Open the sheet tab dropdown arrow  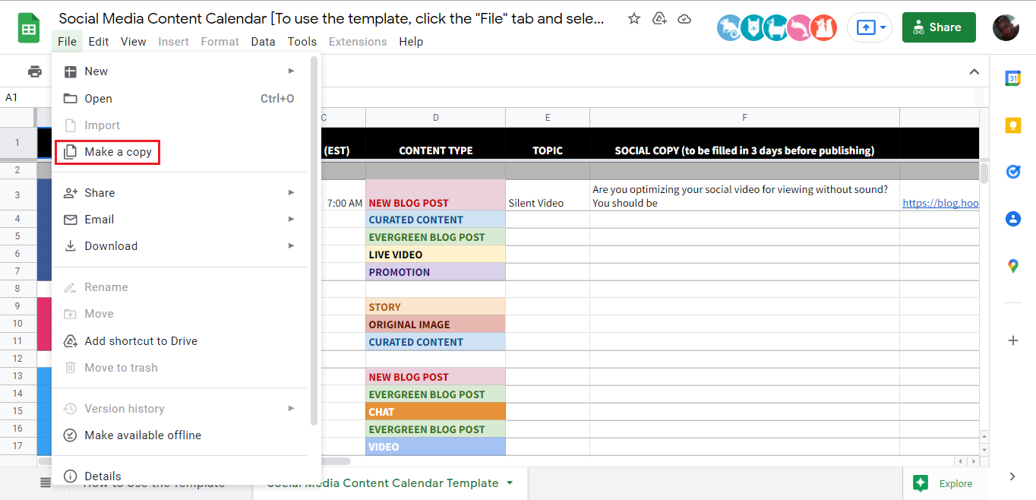(509, 483)
